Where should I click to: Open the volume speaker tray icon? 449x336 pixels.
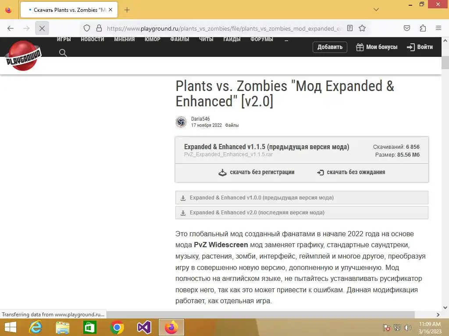pyautogui.click(x=407, y=328)
